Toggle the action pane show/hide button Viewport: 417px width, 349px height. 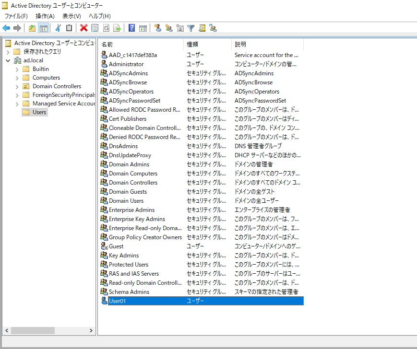point(143,28)
